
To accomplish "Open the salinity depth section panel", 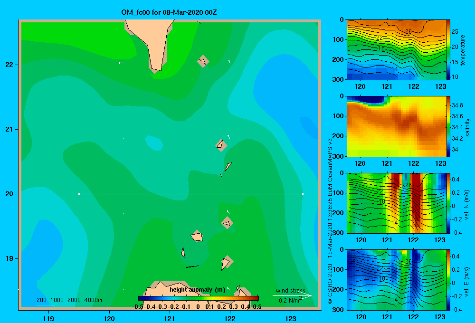I will [x=396, y=127].
